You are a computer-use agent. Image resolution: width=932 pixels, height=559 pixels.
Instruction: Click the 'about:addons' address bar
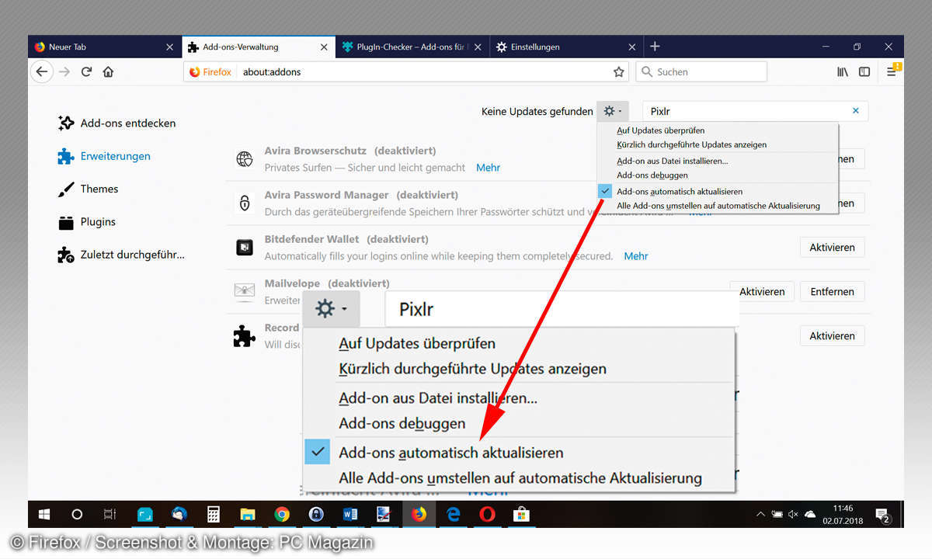click(406, 71)
